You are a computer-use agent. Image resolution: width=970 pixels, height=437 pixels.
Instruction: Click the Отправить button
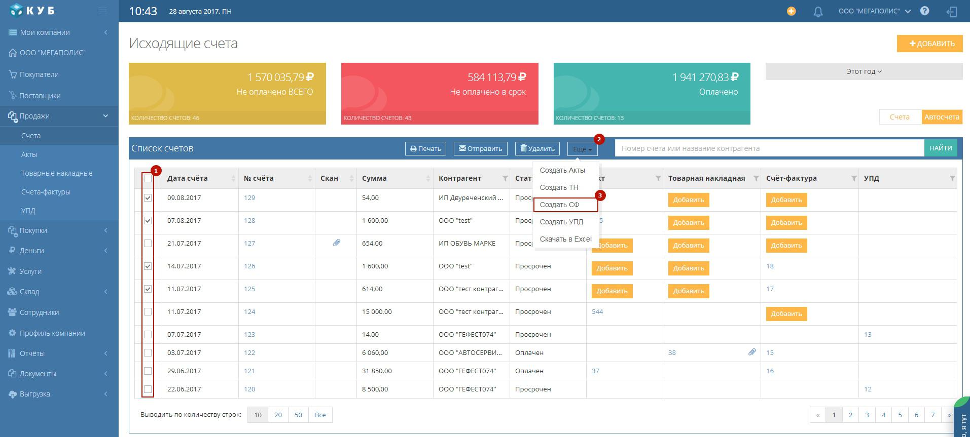tap(480, 148)
